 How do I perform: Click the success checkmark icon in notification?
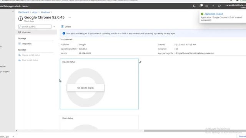pyautogui.click(x=202, y=14)
